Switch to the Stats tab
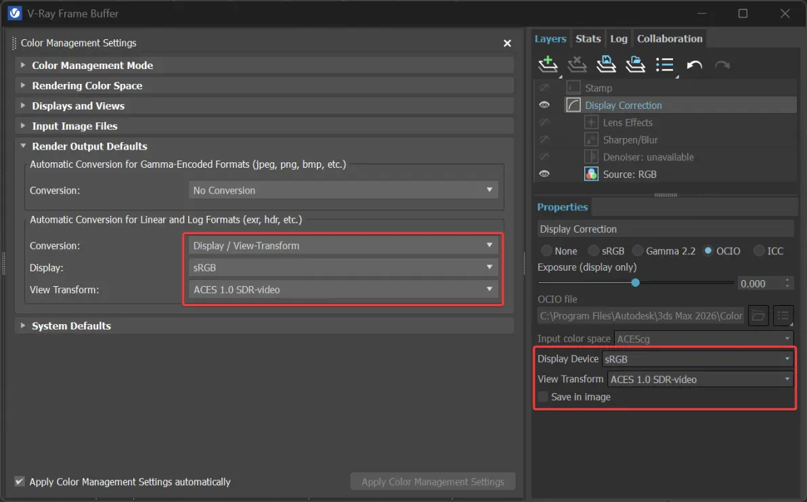807x502 pixels. click(588, 39)
